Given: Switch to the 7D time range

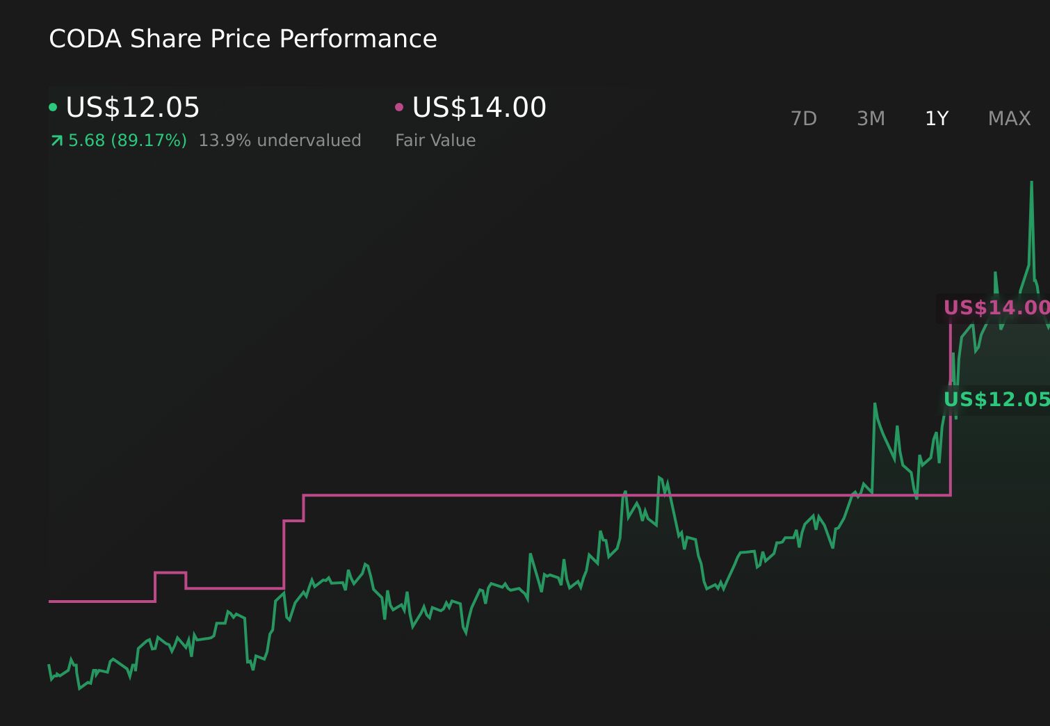Looking at the screenshot, I should (804, 118).
